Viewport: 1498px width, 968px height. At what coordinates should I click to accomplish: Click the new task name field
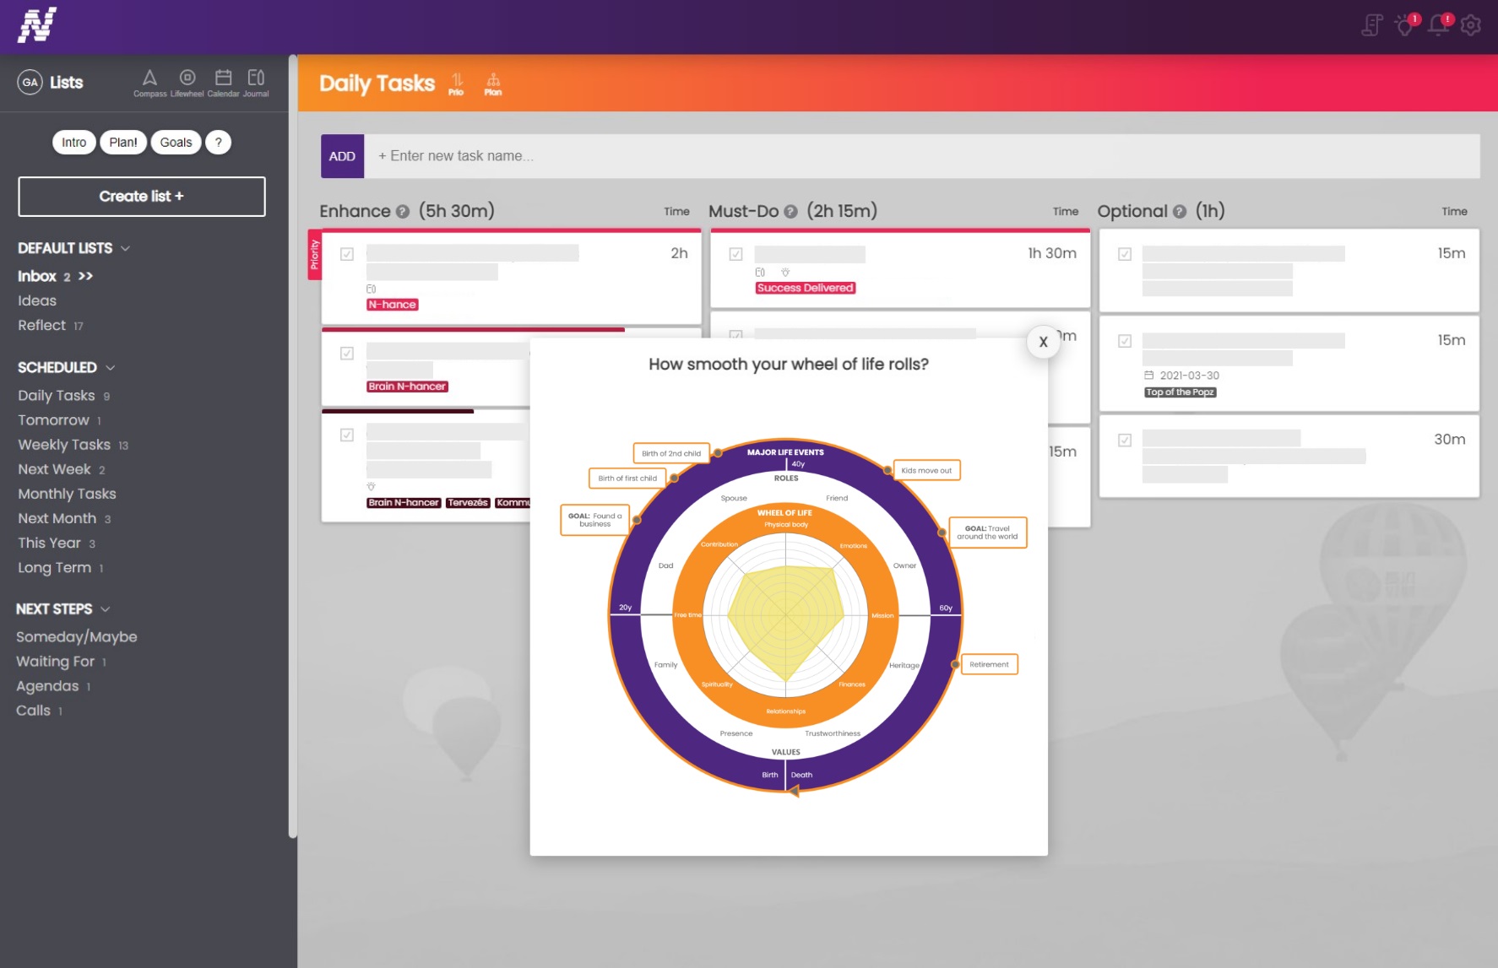point(920,156)
